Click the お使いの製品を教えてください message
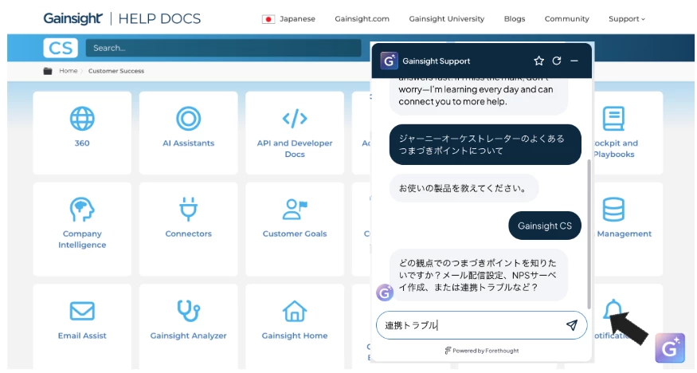 464,188
